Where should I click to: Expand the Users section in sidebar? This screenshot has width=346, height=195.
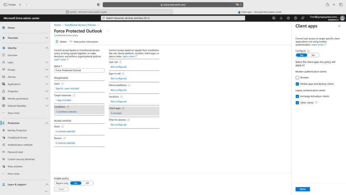coord(47,62)
